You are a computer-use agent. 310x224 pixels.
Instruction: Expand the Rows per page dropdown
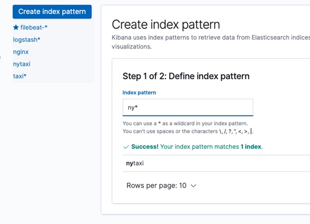pyautogui.click(x=161, y=185)
